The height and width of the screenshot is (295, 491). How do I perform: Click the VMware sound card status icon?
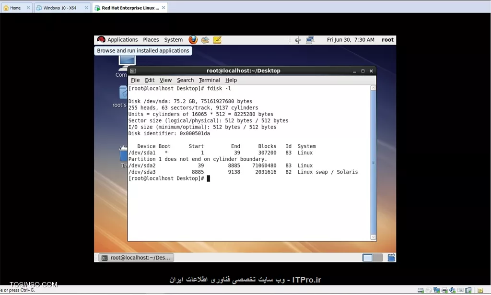tap(452, 290)
